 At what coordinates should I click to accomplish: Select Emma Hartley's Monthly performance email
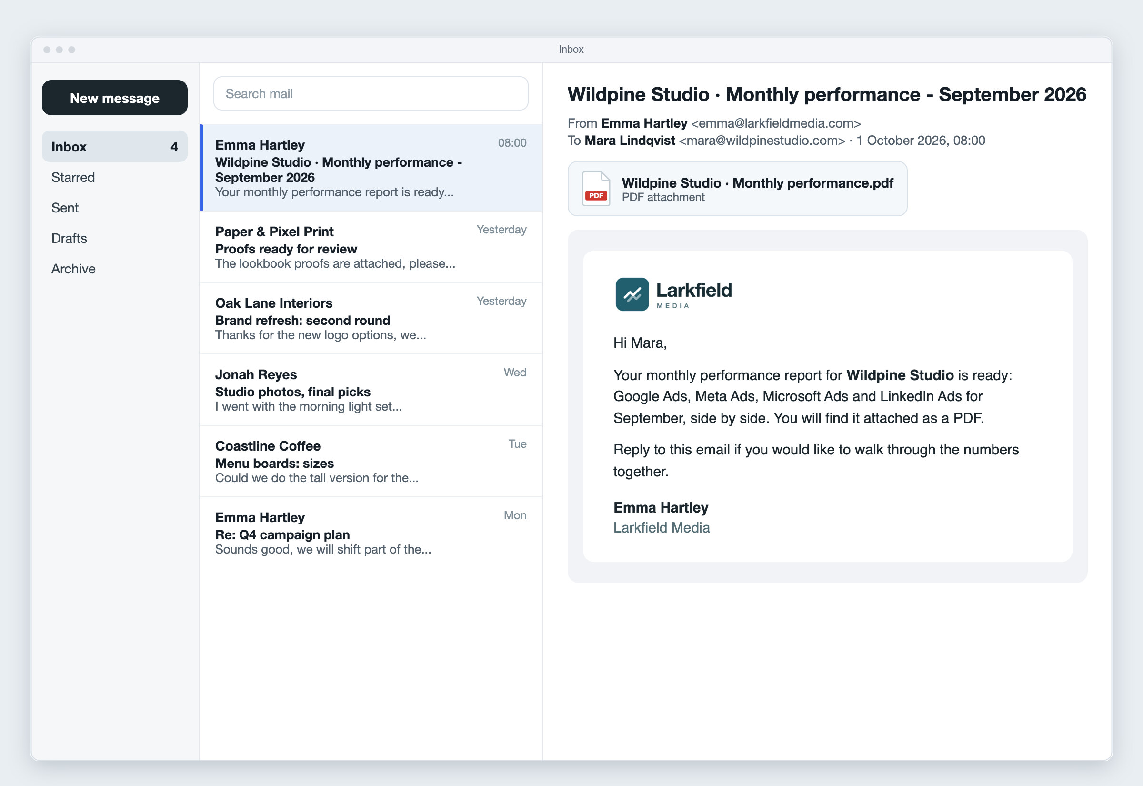coord(371,168)
